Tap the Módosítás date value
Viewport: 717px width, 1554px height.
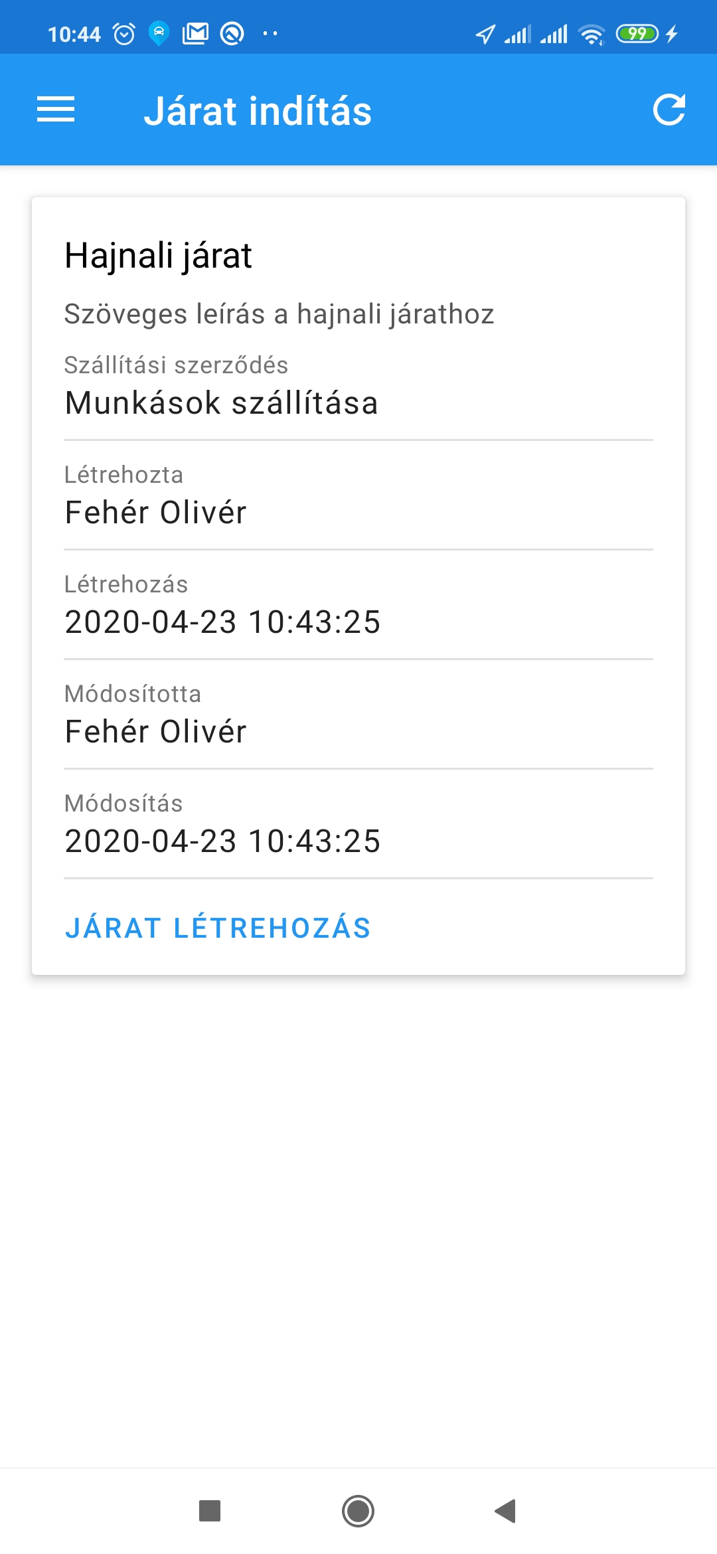pyautogui.click(x=222, y=841)
